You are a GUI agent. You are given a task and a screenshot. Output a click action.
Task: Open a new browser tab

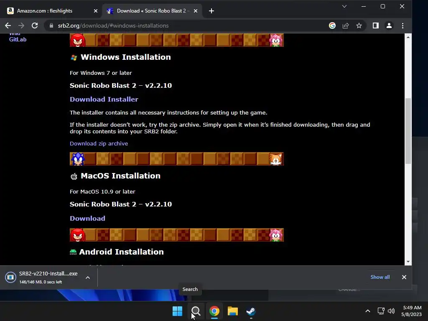tap(211, 11)
